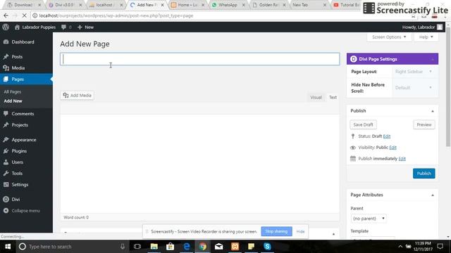Collapse the admin sidebar menu
The image size is (451, 253).
point(25,211)
